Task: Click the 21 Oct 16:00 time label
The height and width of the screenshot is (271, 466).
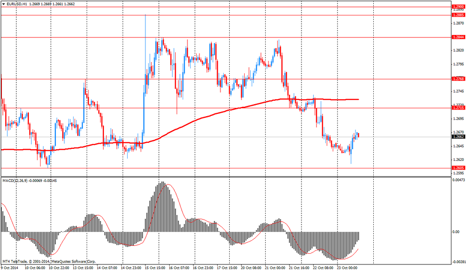Action: [x=299, y=268]
